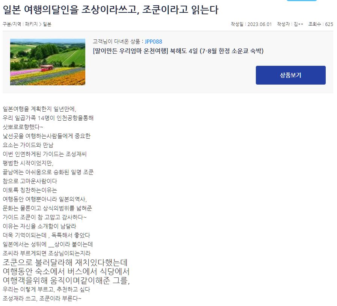Screen dimensions: 337x306
Task: Click the line 일본에서는 성뒤에 __상이라 붙이는데
Action: click(47, 244)
